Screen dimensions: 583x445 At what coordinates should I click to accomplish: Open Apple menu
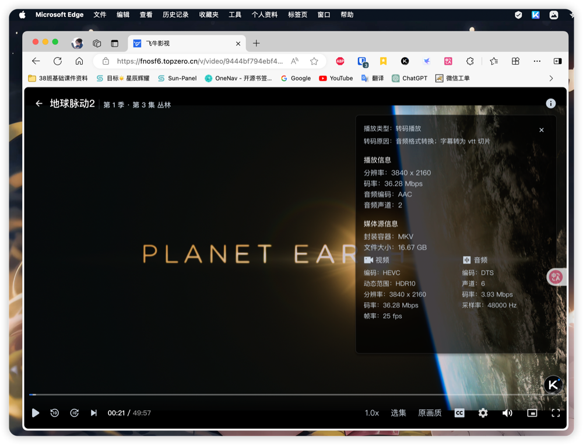coord(22,15)
